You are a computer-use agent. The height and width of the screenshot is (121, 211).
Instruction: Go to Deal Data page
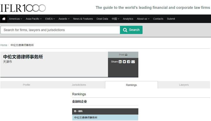click(x=102, y=19)
